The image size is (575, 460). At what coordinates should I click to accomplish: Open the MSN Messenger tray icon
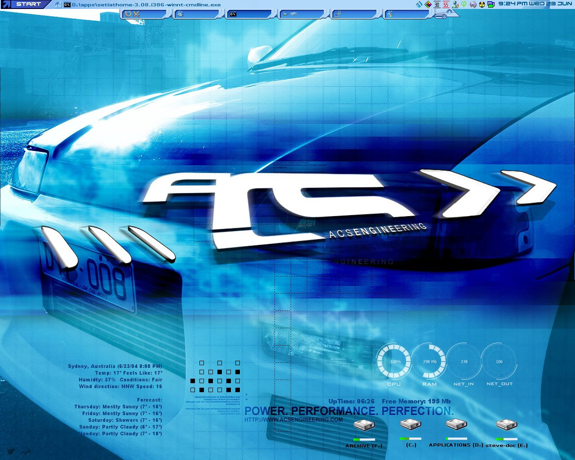pos(456,4)
